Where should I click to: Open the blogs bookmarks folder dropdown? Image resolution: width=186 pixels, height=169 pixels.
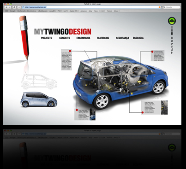click(x=117, y=11)
